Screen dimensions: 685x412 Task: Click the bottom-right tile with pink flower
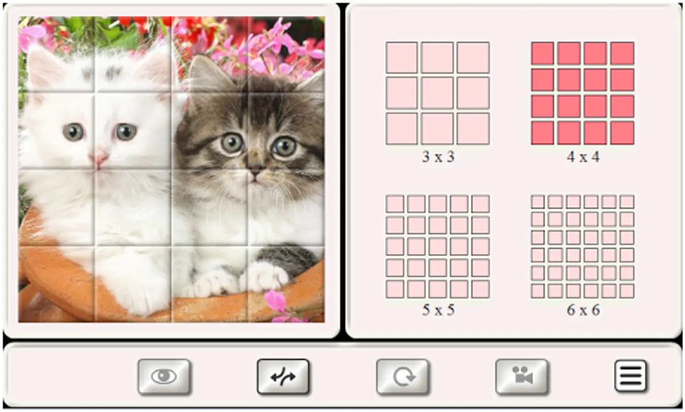pyautogui.click(x=286, y=284)
